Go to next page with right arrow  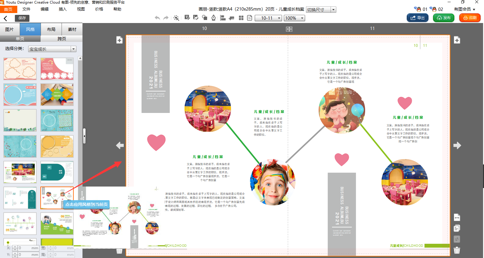[x=457, y=145]
